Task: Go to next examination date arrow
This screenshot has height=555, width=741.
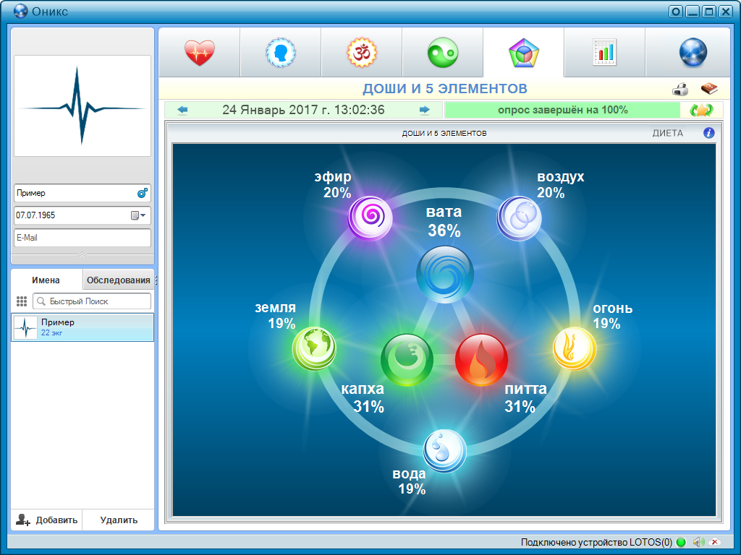Action: (x=424, y=110)
